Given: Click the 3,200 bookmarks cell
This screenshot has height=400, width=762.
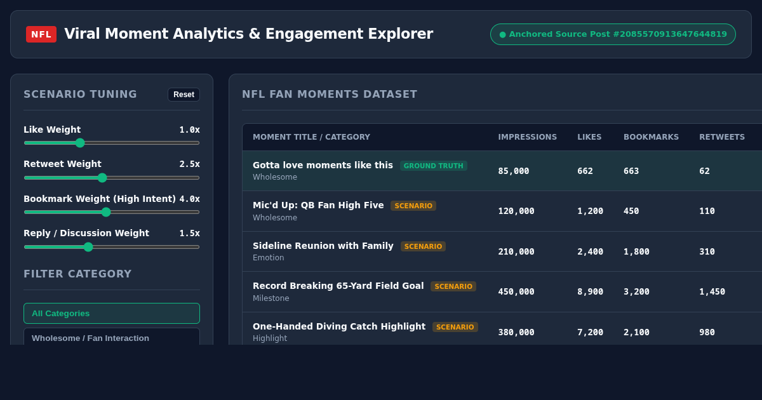Looking at the screenshot, I should [636, 291].
